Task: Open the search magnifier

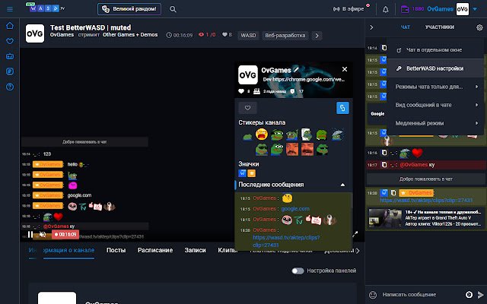Action: coord(173,9)
